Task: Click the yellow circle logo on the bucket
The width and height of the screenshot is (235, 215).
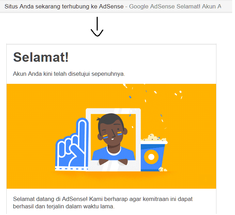Action: pyautogui.click(x=151, y=157)
